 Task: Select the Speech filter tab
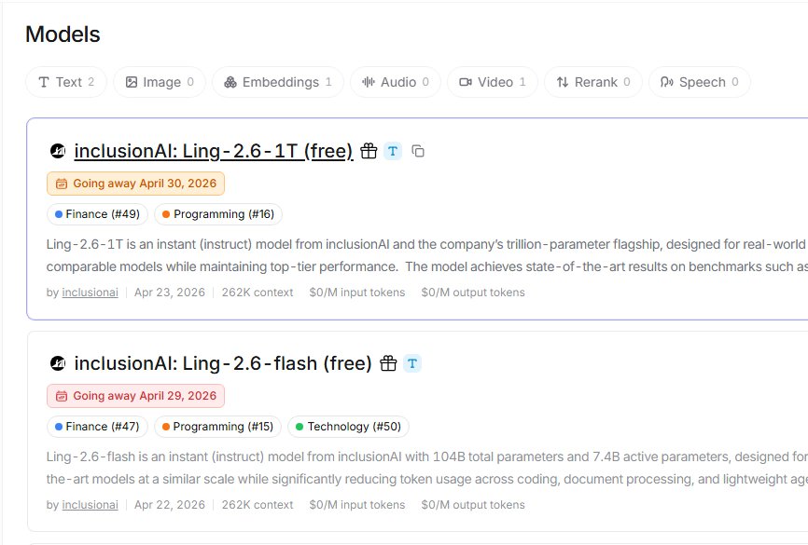[x=700, y=82]
